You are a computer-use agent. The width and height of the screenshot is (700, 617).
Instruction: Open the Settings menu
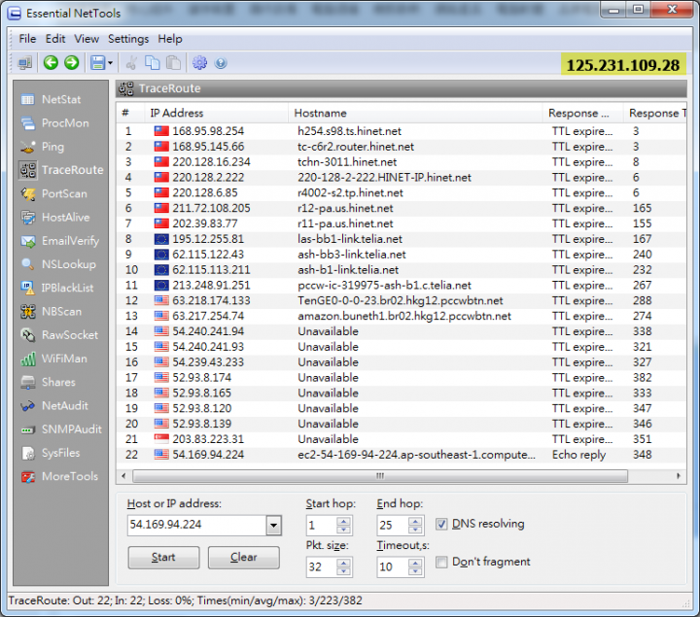coord(128,39)
